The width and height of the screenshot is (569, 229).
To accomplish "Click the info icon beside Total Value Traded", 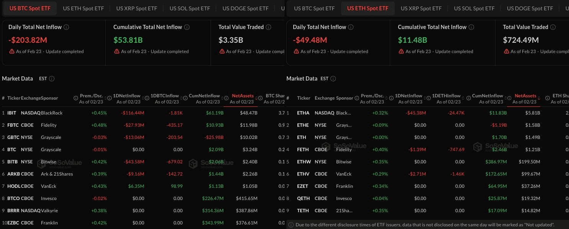I will (268, 27).
